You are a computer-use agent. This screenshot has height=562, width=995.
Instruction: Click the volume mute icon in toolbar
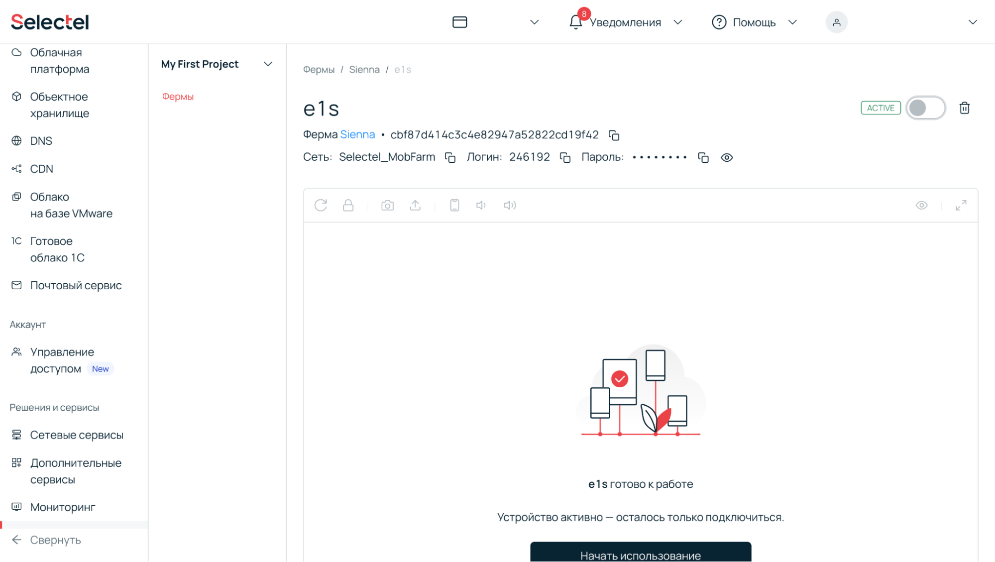[x=482, y=205]
